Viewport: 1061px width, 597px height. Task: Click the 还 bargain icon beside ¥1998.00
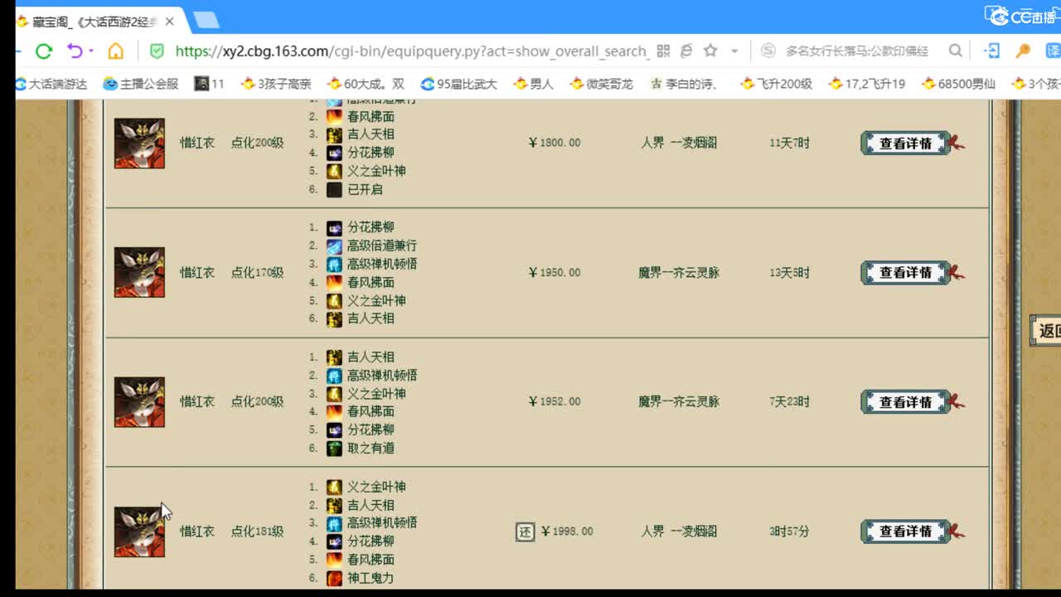click(525, 531)
